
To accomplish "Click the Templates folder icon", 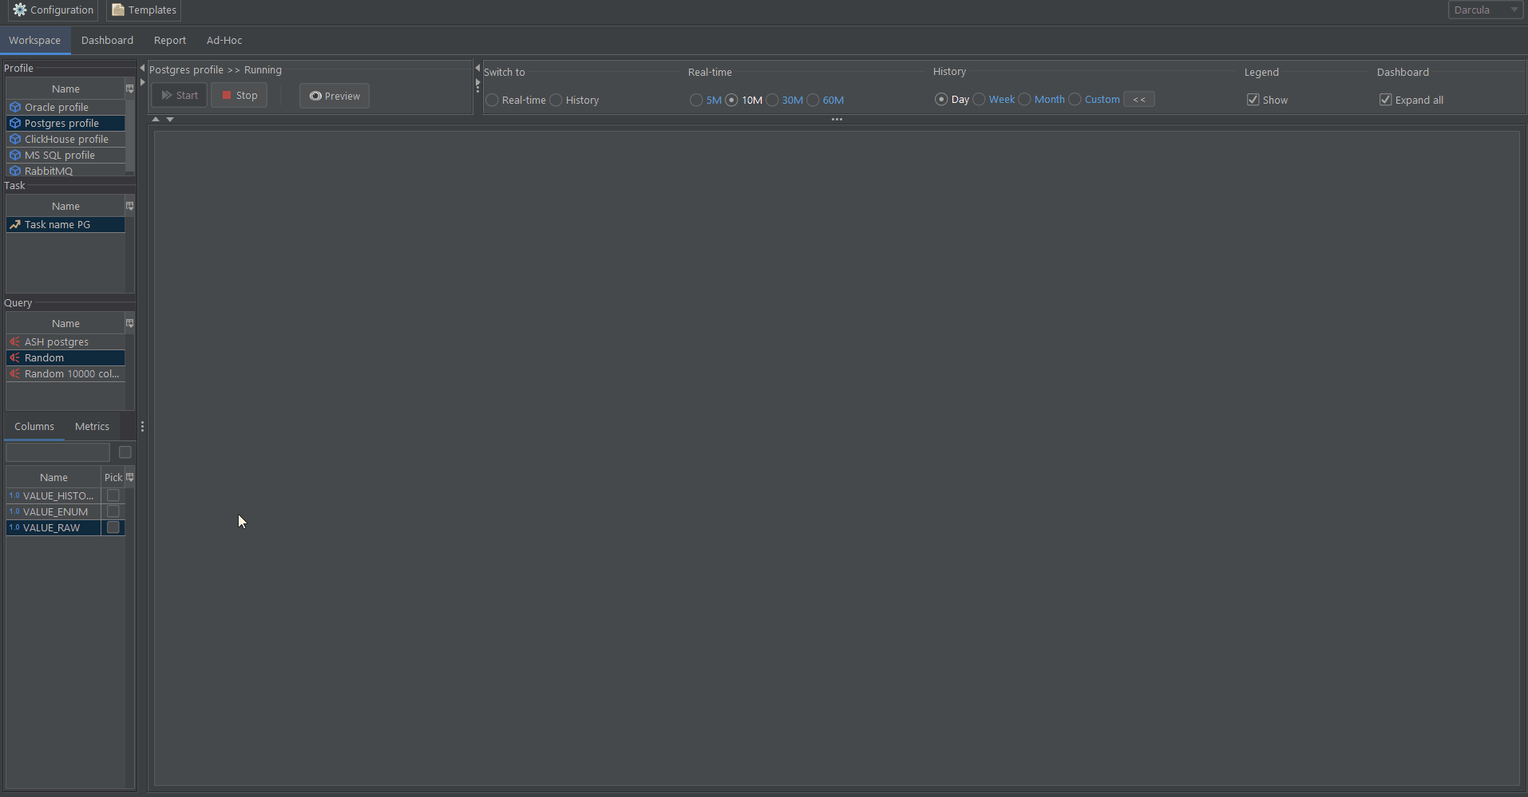I will [118, 10].
